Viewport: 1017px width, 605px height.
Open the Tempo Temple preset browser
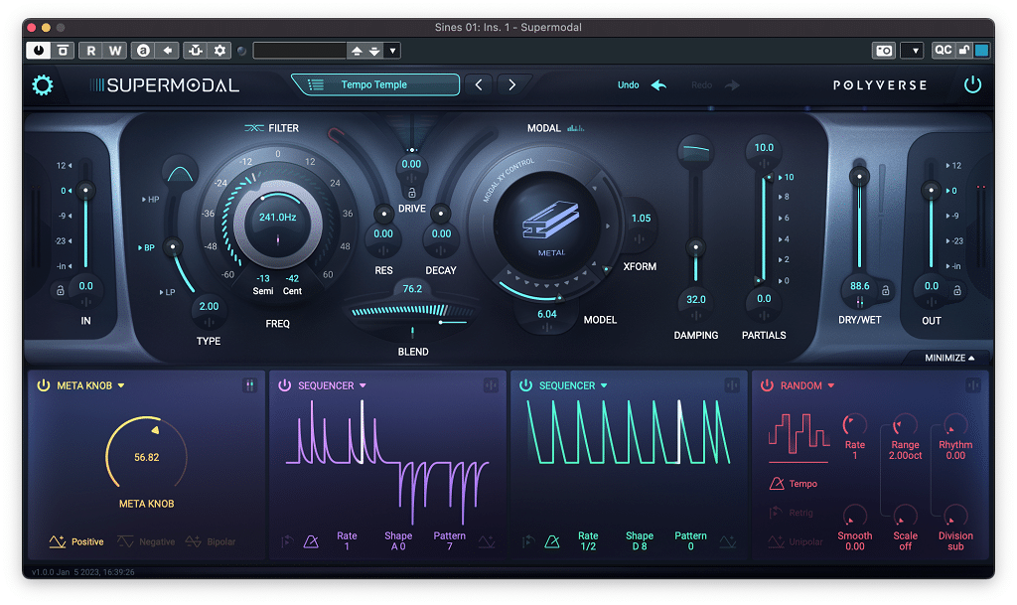pyautogui.click(x=374, y=85)
